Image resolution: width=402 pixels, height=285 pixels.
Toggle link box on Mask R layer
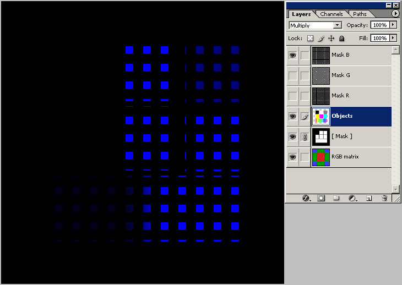(x=305, y=96)
